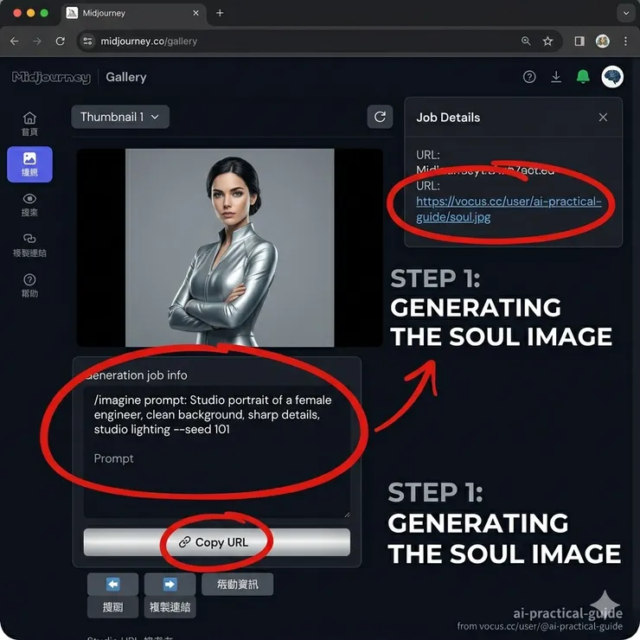
Task: Open the sidebar help question icon
Action: coord(29,285)
